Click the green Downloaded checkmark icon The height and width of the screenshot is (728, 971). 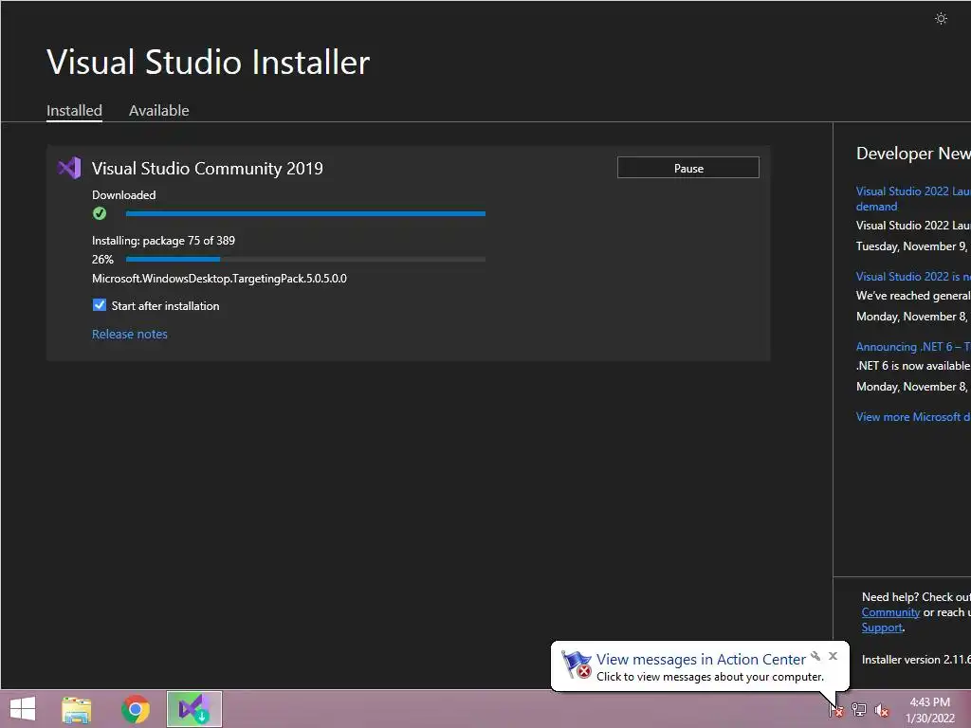pyautogui.click(x=99, y=213)
